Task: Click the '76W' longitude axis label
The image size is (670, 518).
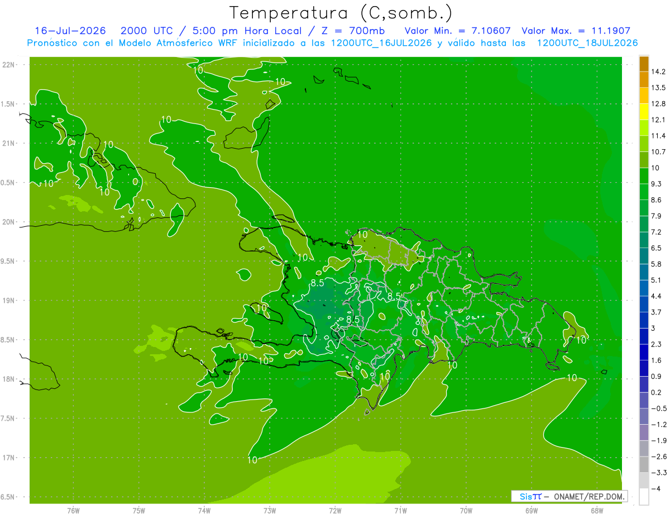Action: [x=73, y=510]
